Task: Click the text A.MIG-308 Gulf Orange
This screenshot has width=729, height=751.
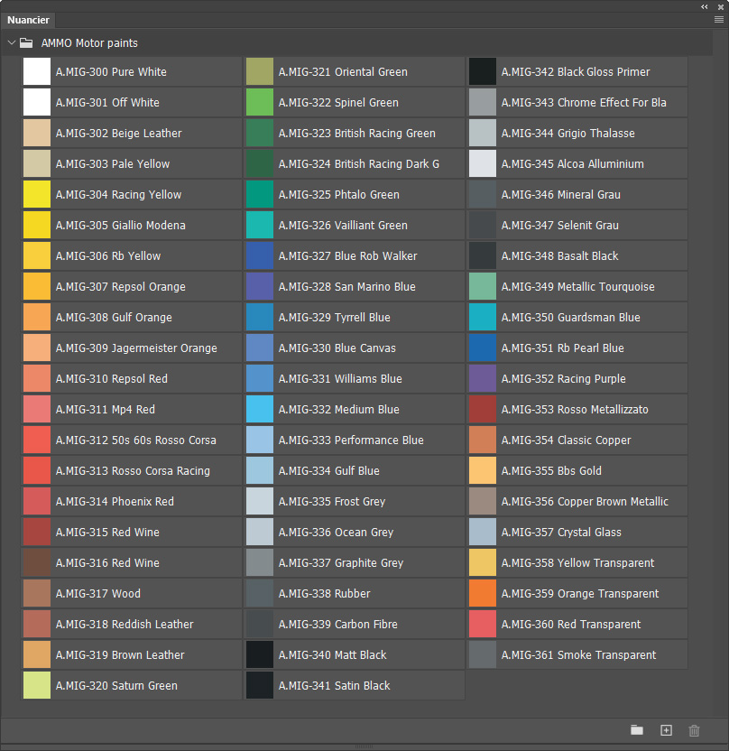Action: [x=114, y=317]
